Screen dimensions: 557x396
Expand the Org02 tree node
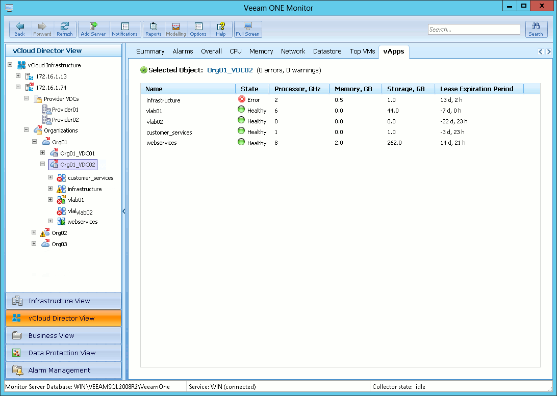(x=34, y=232)
